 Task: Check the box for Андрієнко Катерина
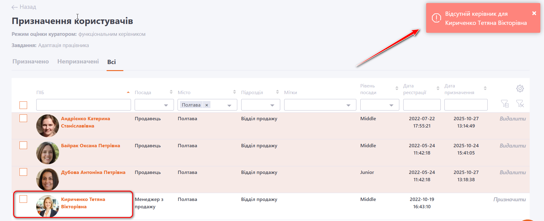pos(23,118)
